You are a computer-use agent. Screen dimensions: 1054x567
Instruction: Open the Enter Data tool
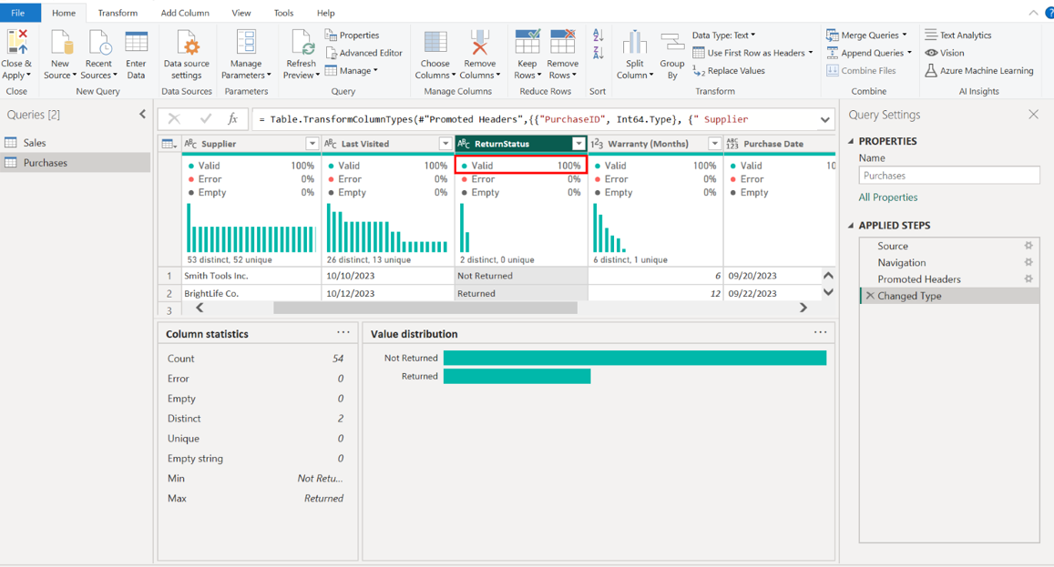click(x=136, y=44)
